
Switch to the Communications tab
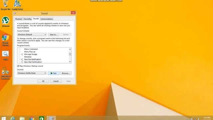[x=47, y=19]
